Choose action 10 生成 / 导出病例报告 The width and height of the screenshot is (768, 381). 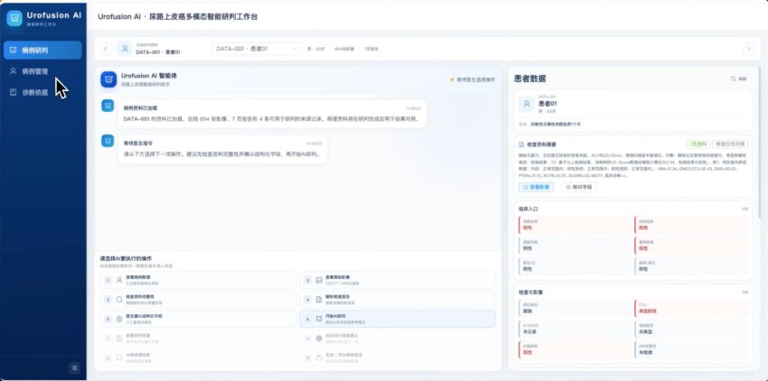coord(398,358)
